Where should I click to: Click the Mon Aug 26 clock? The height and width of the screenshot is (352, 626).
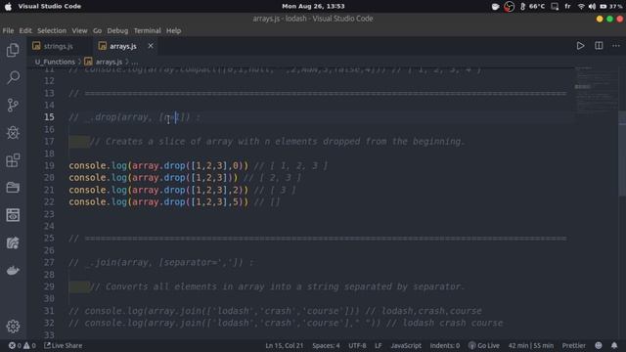point(313,7)
